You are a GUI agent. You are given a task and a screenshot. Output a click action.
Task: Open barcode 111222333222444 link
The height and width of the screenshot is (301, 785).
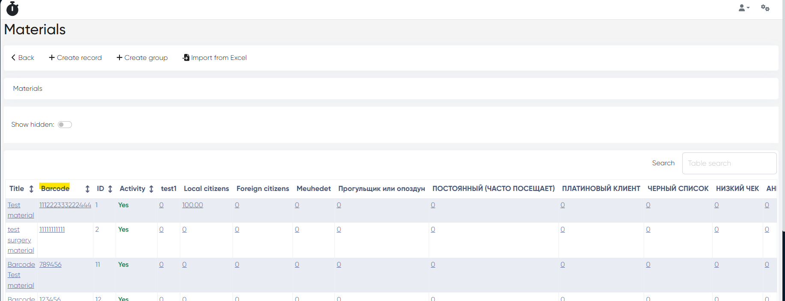(65, 205)
